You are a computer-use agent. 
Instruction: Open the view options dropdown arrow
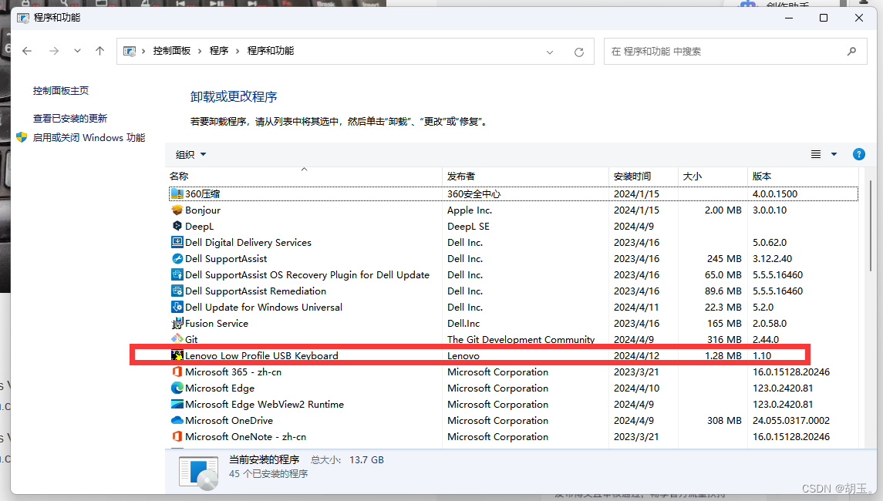(834, 154)
